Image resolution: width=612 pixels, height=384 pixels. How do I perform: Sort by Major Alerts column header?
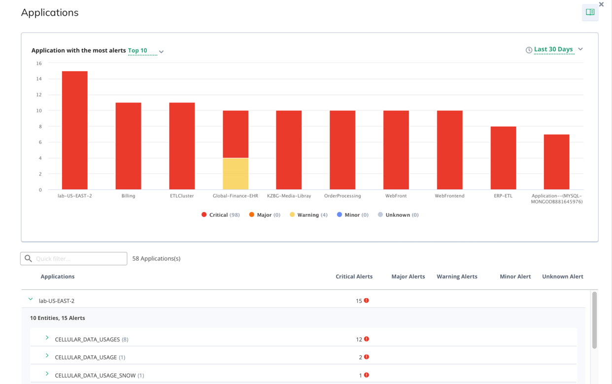(408, 277)
